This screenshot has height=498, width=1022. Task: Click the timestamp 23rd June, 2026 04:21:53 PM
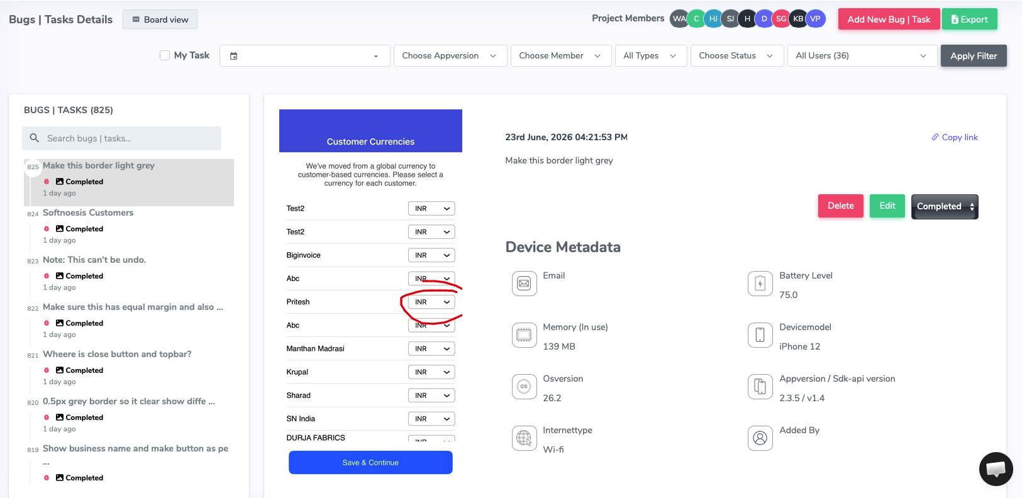(567, 137)
